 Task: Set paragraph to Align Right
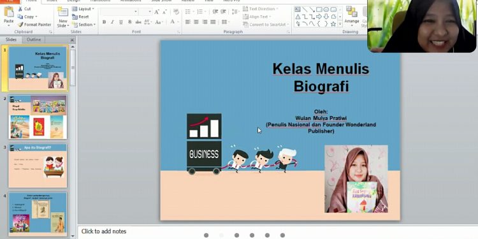[205, 22]
